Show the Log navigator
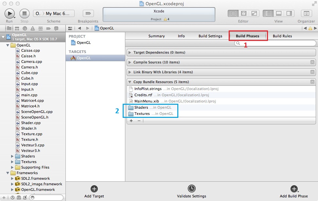The width and height of the screenshot is (318, 201). coord(56,28)
